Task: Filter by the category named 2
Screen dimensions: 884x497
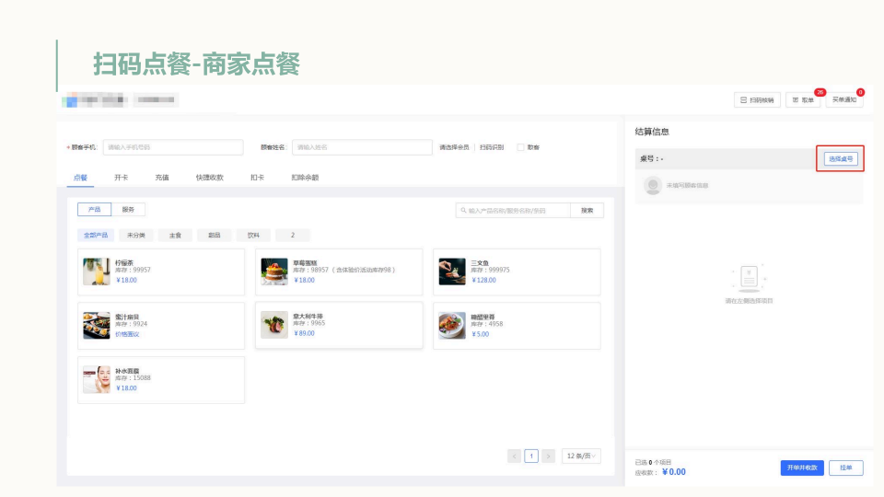Action: 293,235
